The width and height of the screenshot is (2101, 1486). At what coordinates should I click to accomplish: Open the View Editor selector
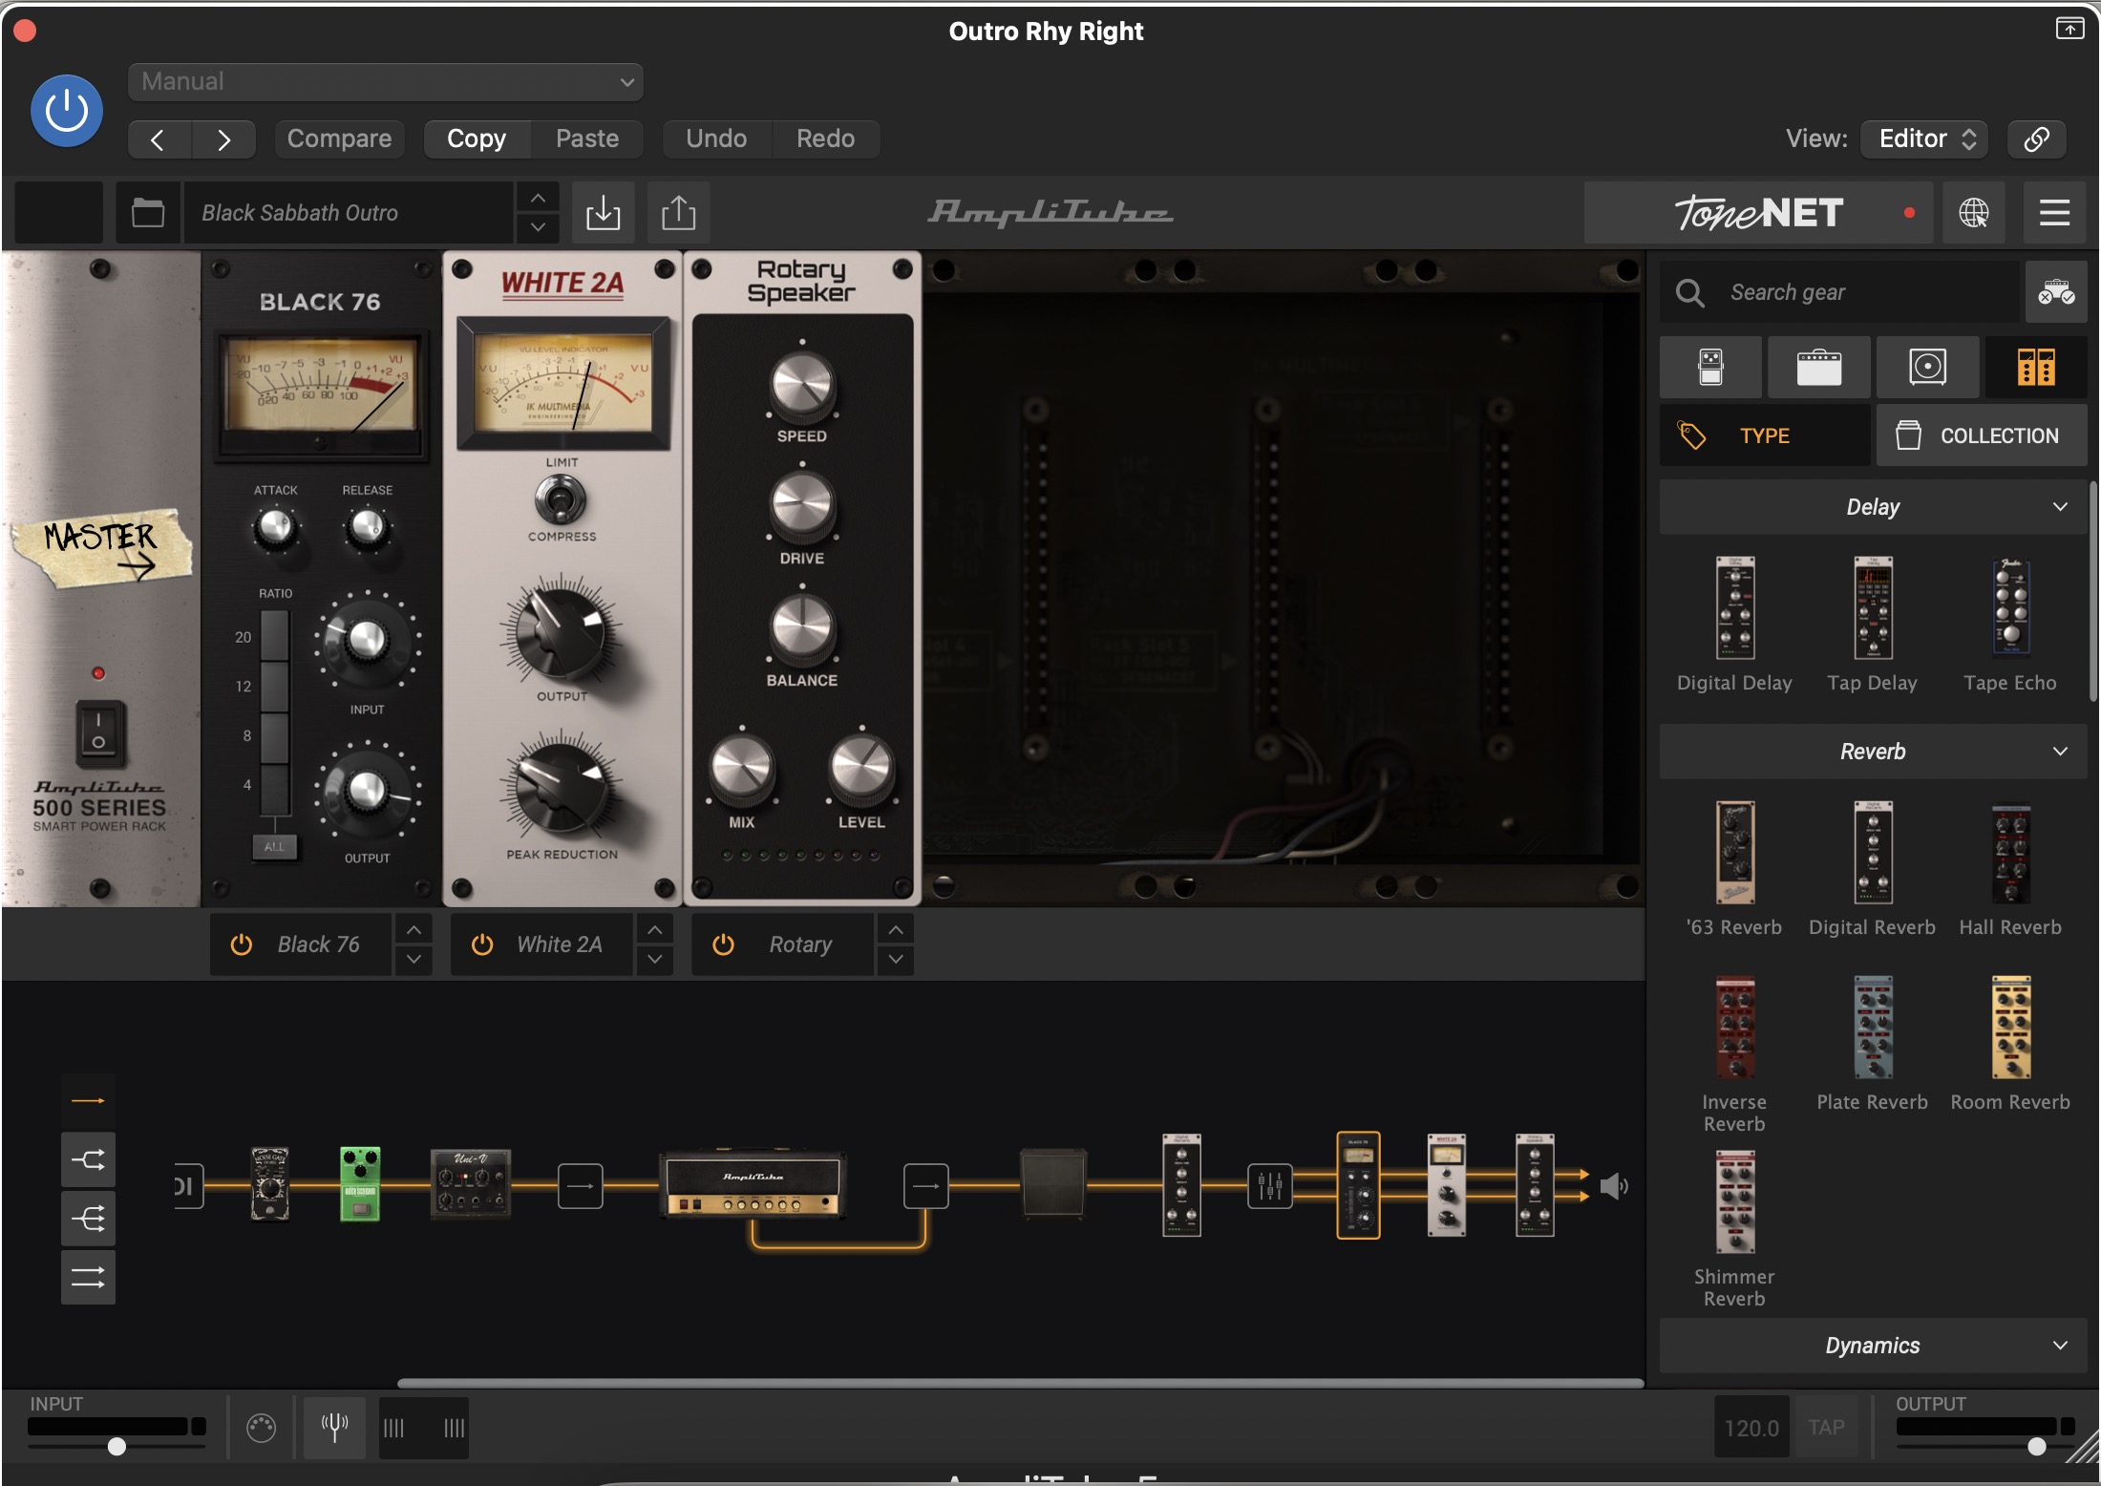1924,139
